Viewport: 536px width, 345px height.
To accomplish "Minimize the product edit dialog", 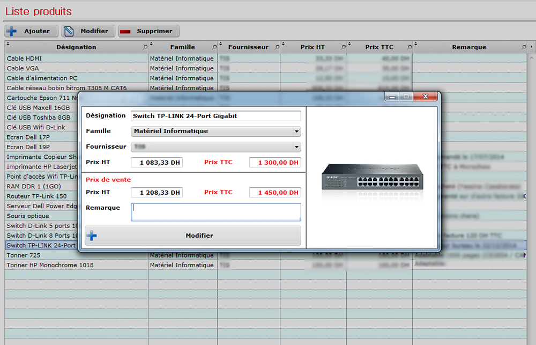I will click(392, 97).
